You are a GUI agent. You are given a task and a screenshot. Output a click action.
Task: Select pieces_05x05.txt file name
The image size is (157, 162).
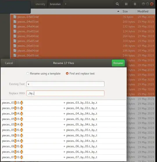28,41
